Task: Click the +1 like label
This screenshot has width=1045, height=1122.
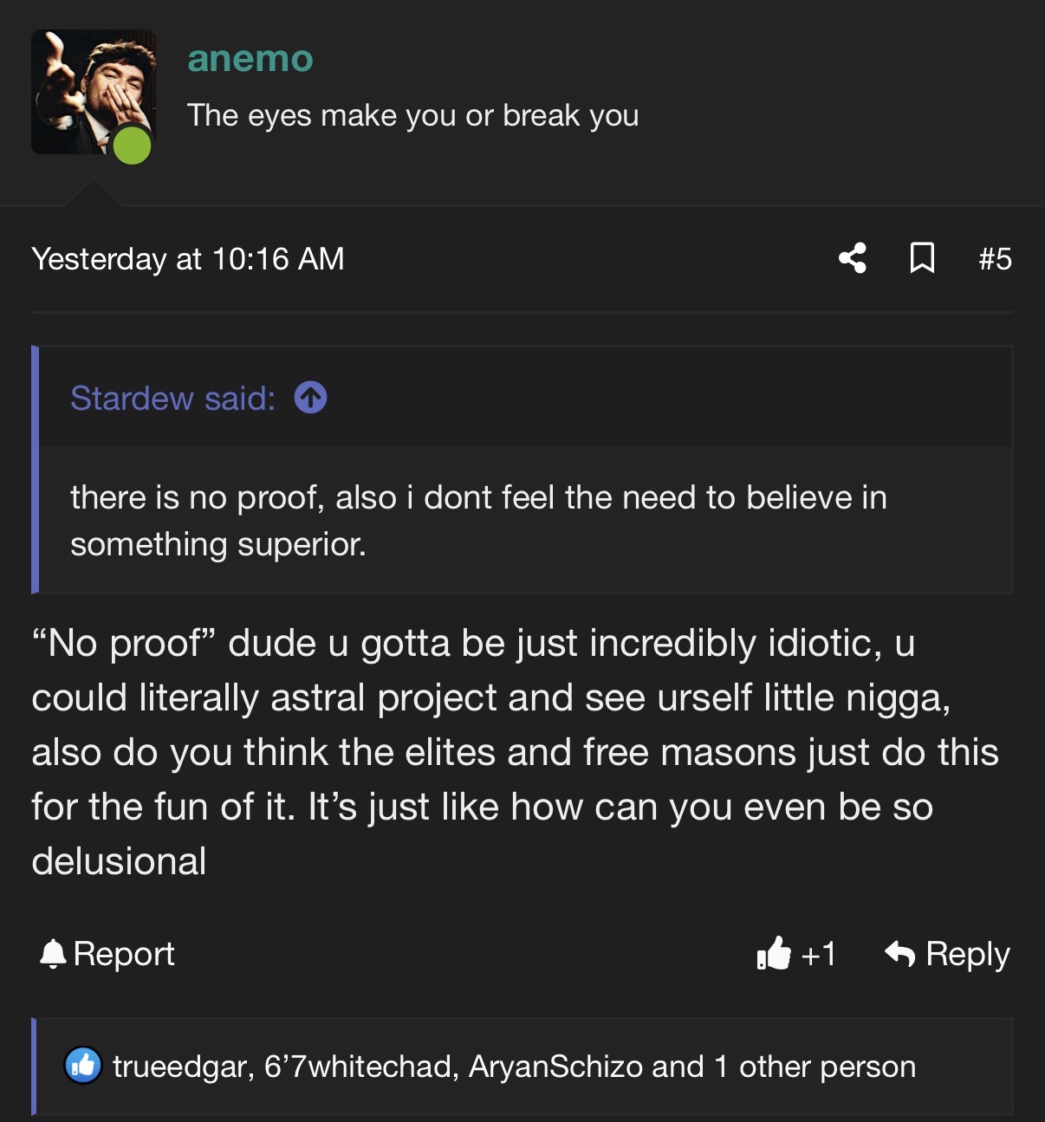Action: click(x=818, y=954)
